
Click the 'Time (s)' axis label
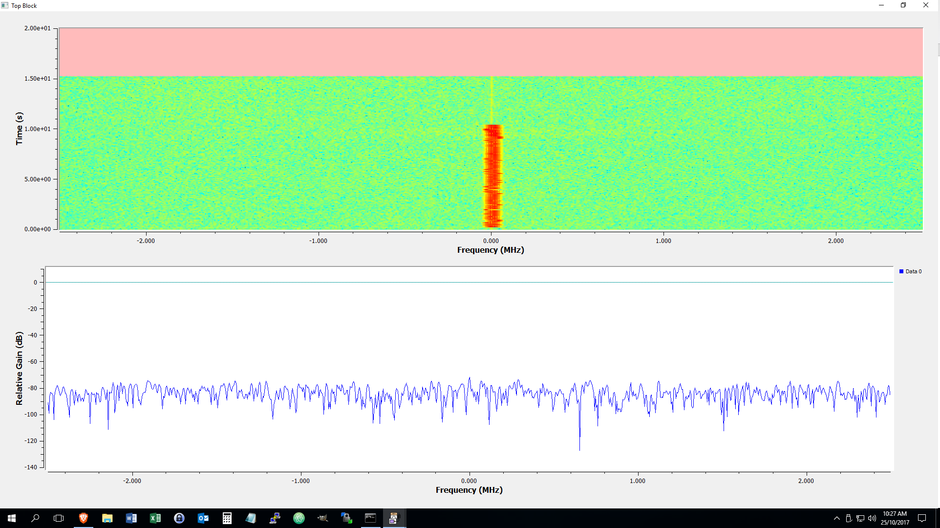tap(19, 129)
